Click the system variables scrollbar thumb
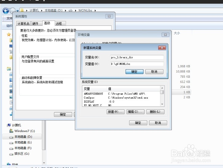 [x=162, y=92]
